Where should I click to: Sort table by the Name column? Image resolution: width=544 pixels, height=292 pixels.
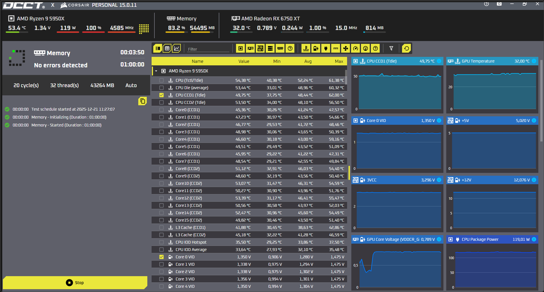[197, 61]
